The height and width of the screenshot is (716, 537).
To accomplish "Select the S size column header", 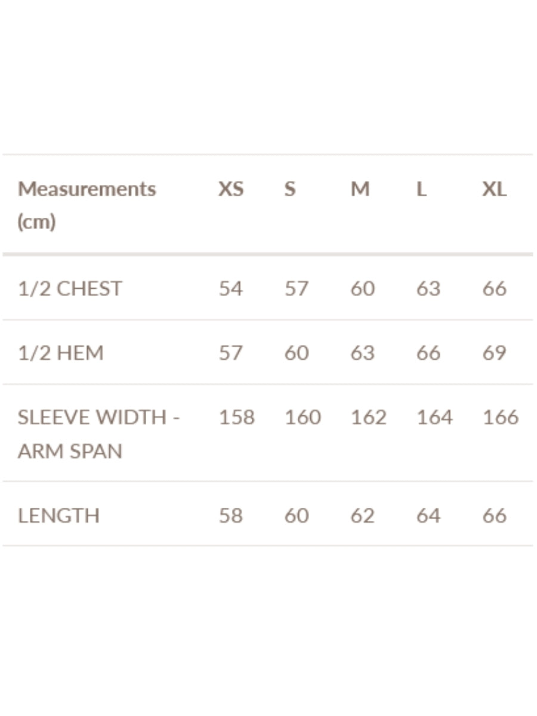I will [290, 189].
